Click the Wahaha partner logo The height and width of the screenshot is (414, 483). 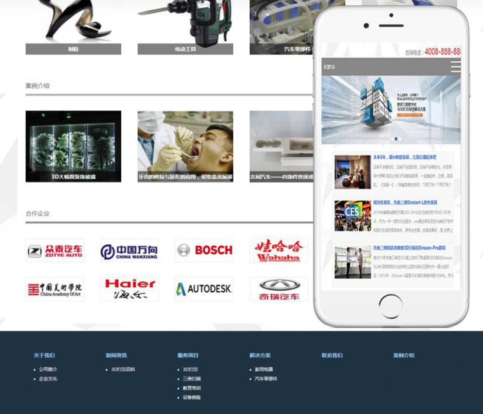click(x=279, y=250)
